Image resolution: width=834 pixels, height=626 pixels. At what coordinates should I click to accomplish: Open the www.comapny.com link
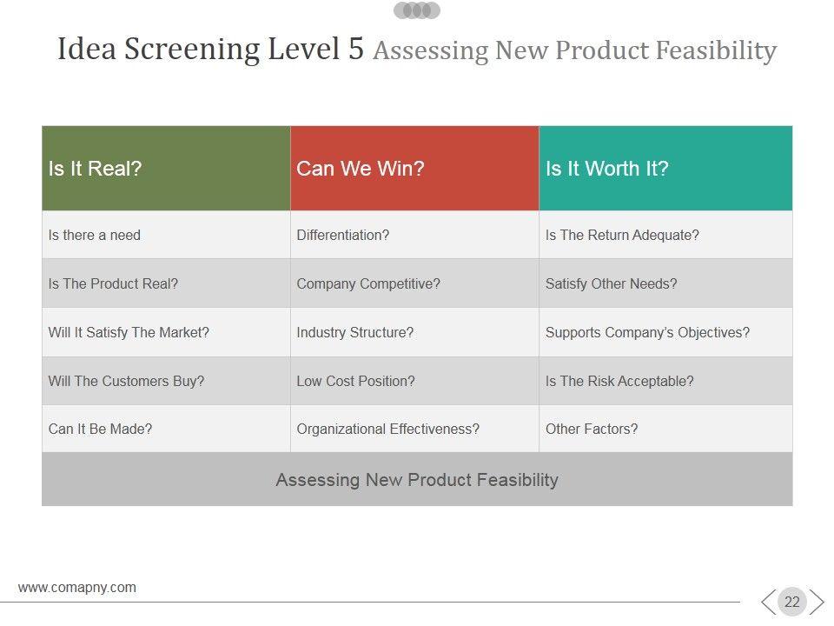77,588
